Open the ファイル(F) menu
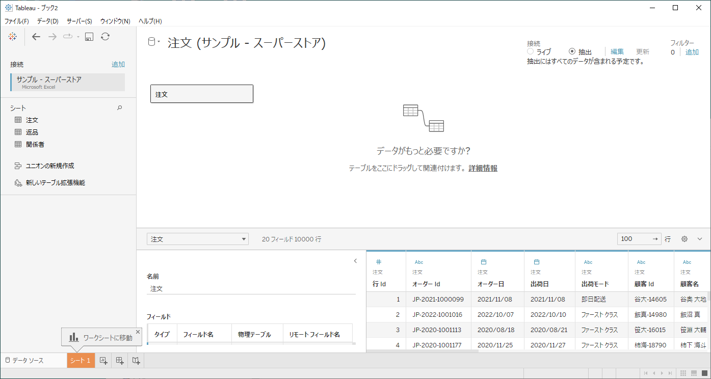711x379 pixels. click(17, 21)
